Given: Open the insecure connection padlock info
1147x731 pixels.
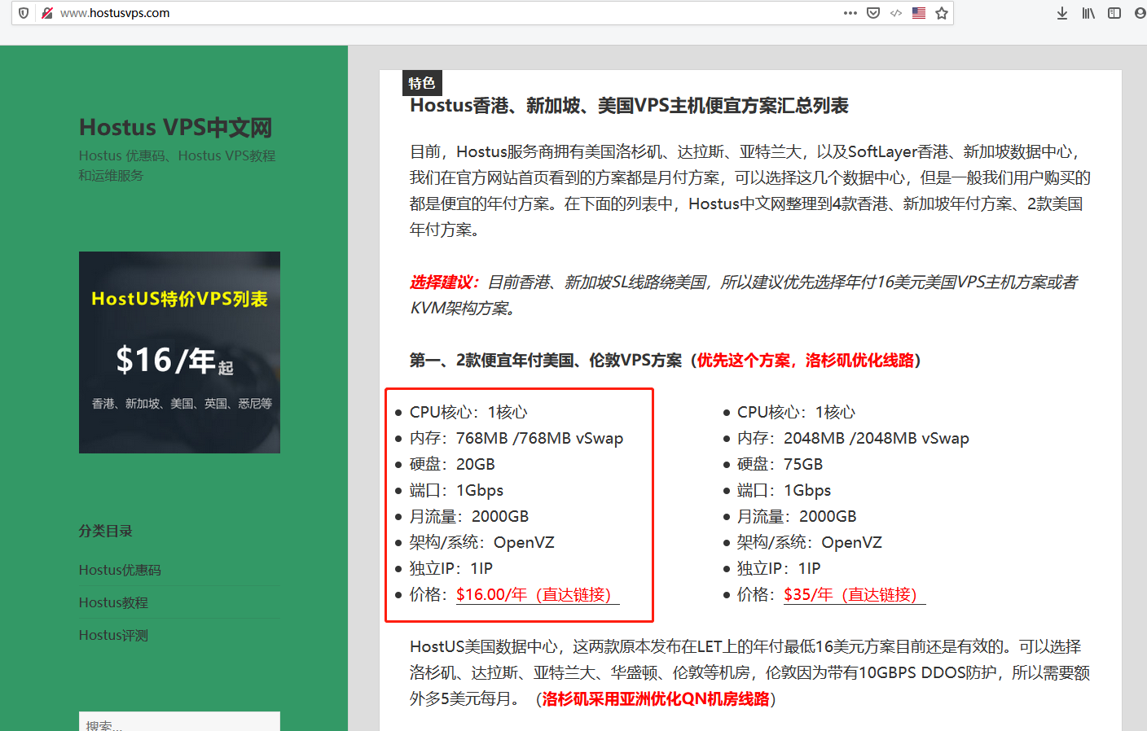Looking at the screenshot, I should (x=47, y=13).
